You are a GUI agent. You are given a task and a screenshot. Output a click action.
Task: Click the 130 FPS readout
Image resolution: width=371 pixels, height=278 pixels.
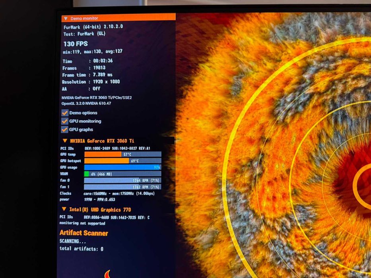click(76, 44)
